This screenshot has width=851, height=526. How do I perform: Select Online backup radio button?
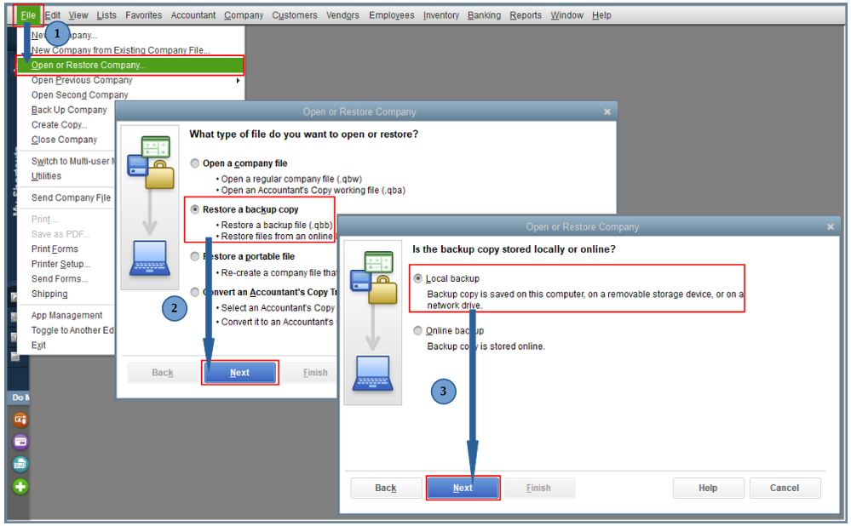click(418, 330)
